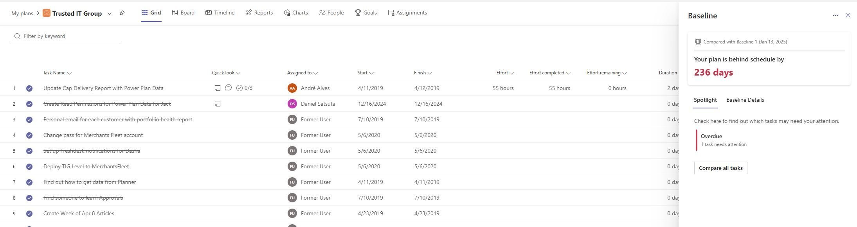
Task: Click Compare all tasks button
Action: 720,168
